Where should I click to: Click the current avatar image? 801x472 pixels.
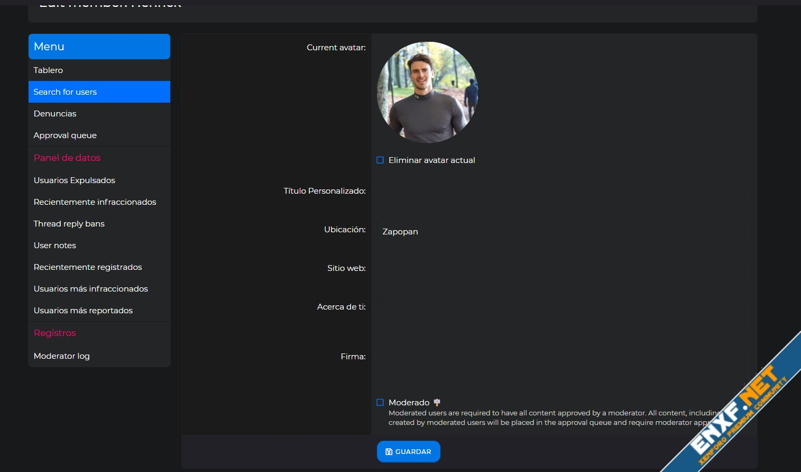(427, 92)
